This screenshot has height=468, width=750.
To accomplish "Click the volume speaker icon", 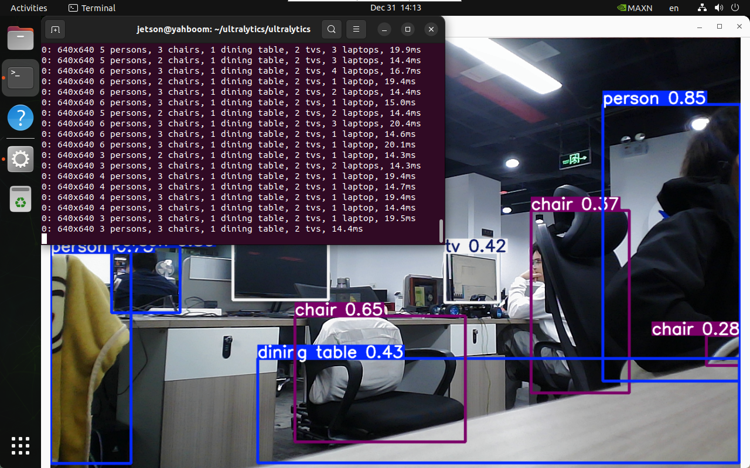I will [719, 8].
